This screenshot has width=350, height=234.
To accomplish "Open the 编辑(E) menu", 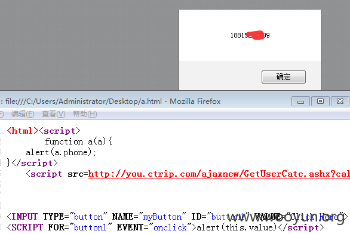I will [23, 114].
